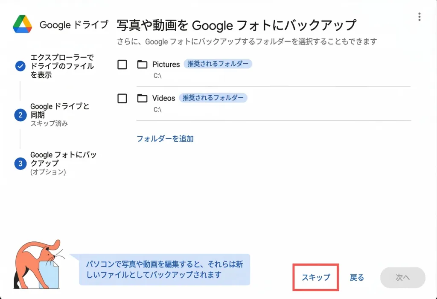Click the Videos folder icon
Viewport: 437px width, 299px height.
pyautogui.click(x=142, y=98)
